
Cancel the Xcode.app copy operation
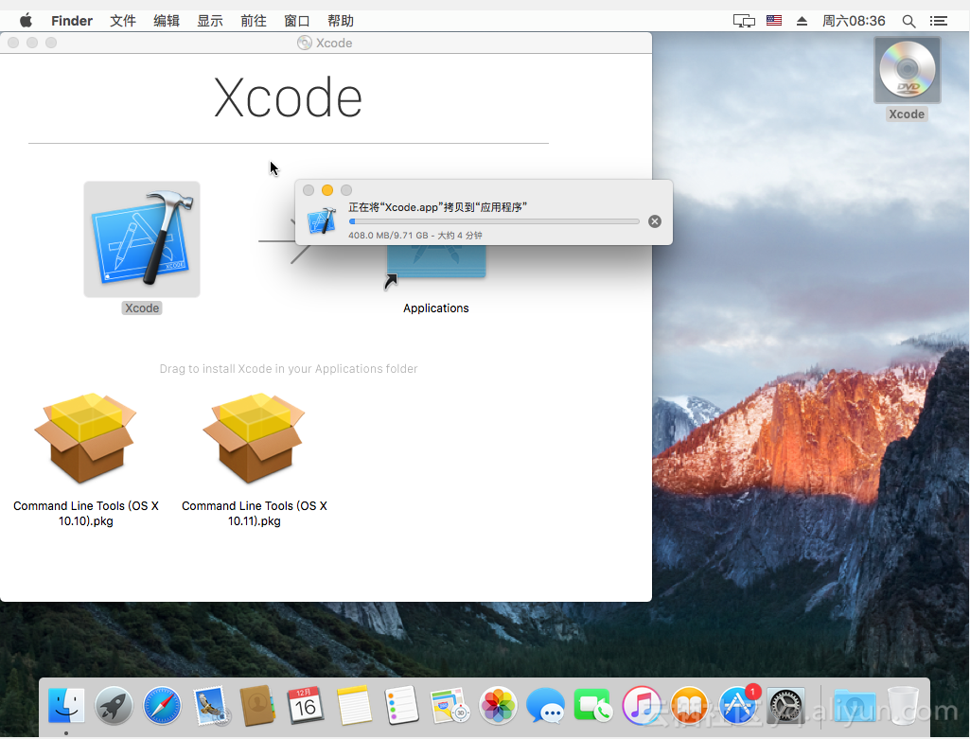click(x=655, y=221)
